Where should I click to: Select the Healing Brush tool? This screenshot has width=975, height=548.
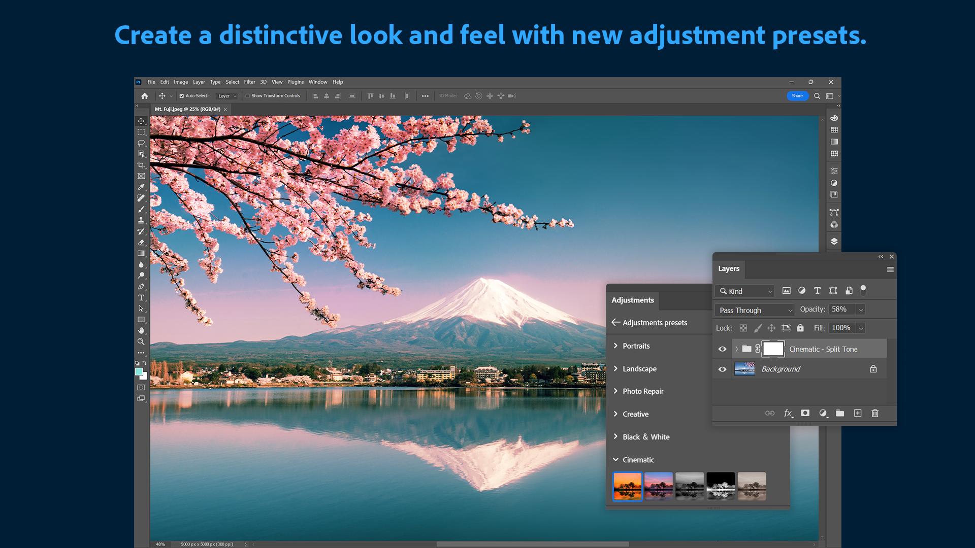click(141, 198)
